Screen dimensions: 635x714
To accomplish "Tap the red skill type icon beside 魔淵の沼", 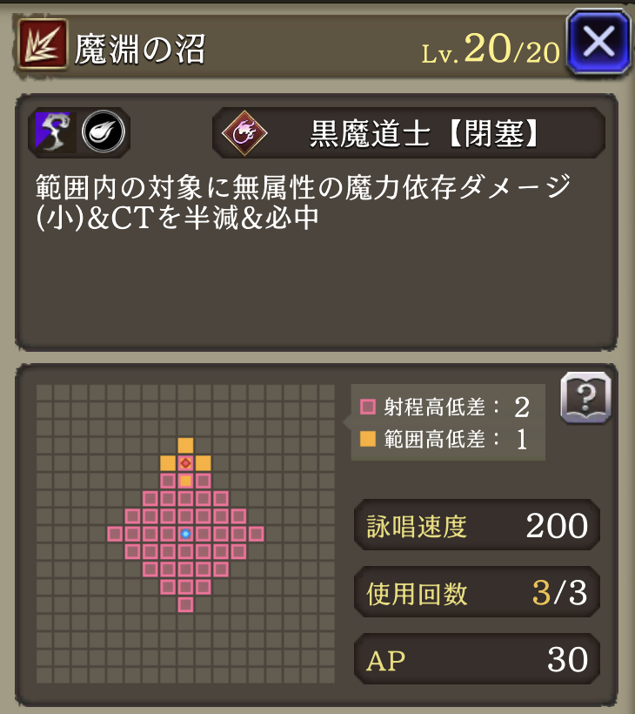I will (43, 44).
